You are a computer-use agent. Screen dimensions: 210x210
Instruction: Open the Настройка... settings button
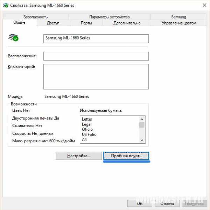79,156
